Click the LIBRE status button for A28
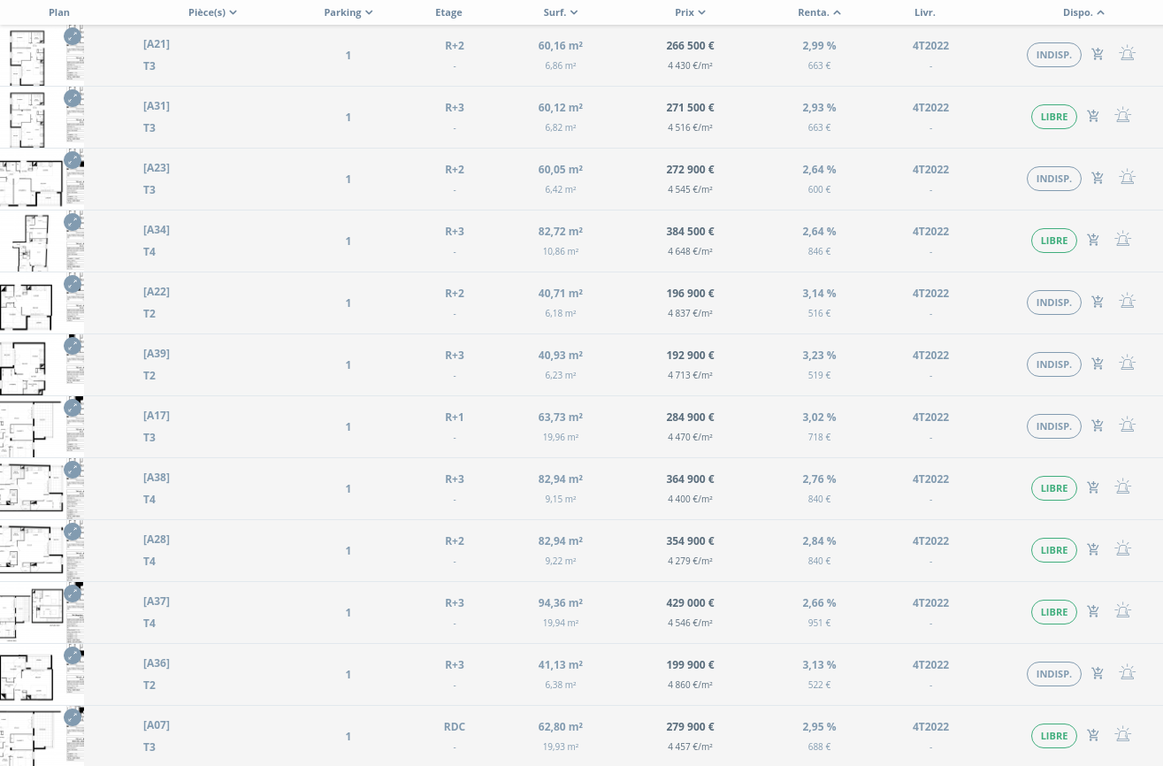Image resolution: width=1163 pixels, height=766 pixels. coord(1054,550)
